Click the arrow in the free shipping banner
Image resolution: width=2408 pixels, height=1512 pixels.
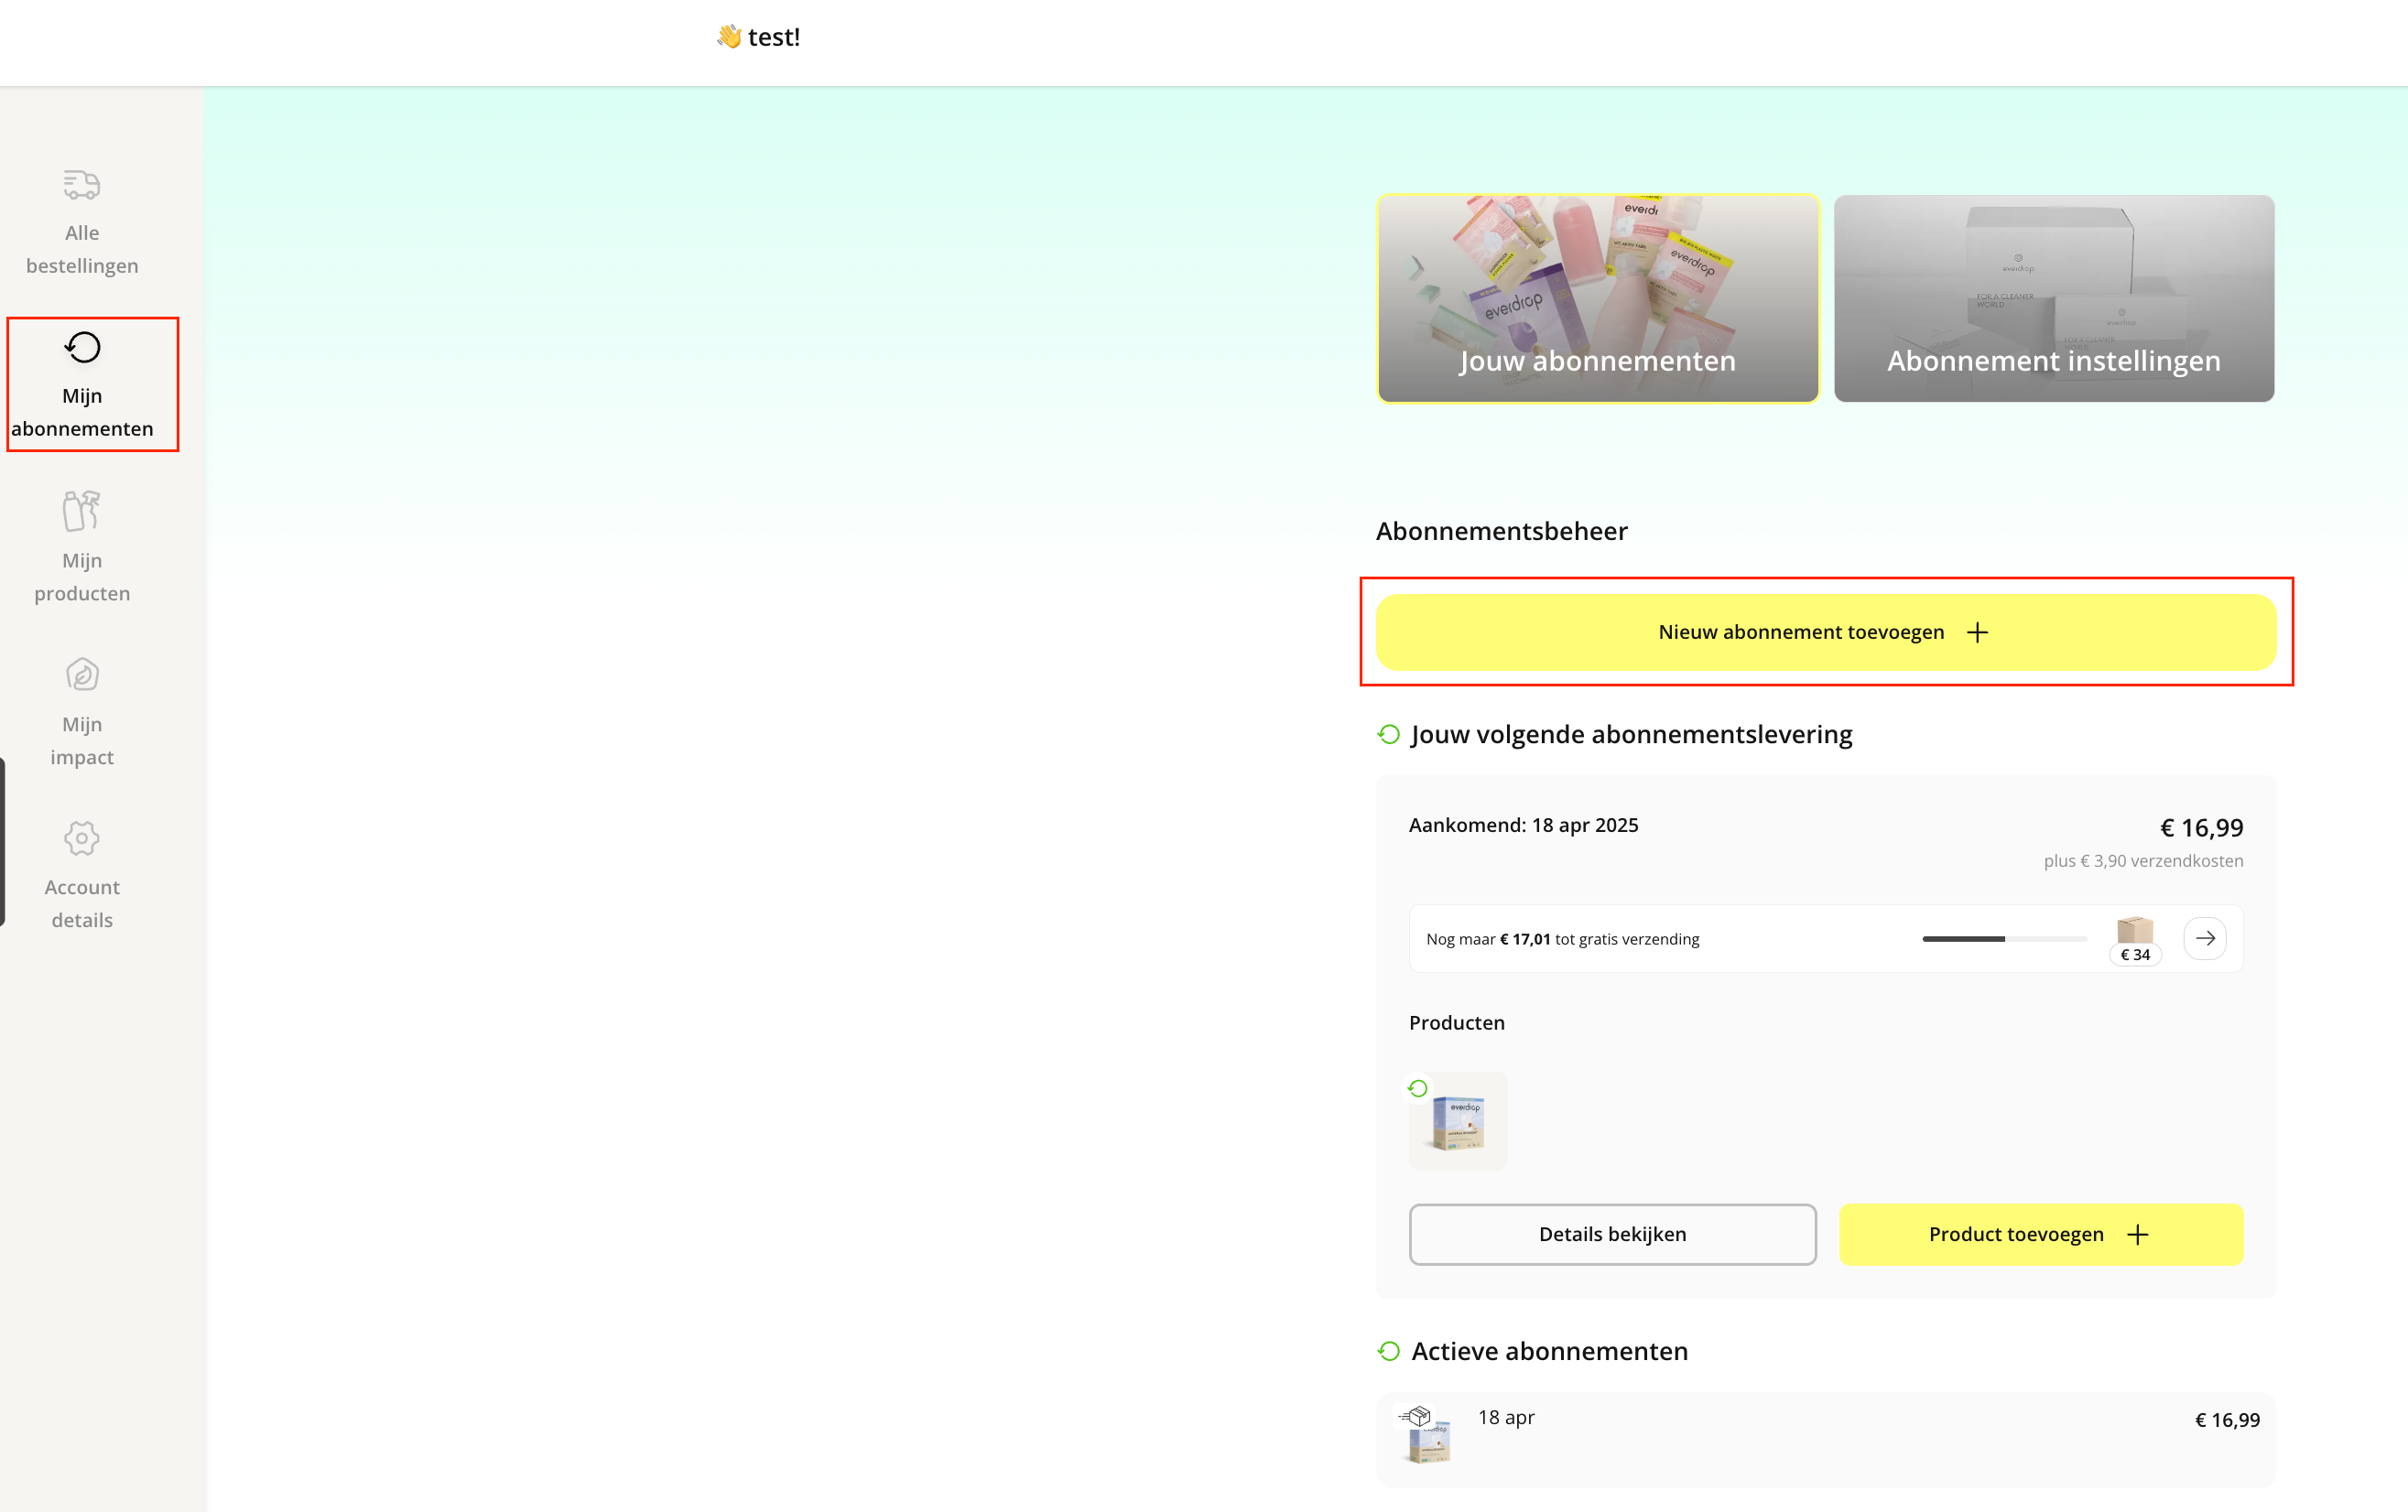2206,937
